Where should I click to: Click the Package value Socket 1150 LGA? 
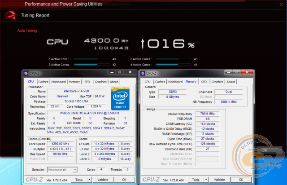point(77,101)
